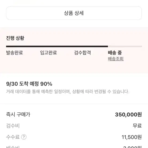The height and width of the screenshot is (148, 148).
Task: Click the gray arrival estimate disclaimer text
Action: coord(68,91)
